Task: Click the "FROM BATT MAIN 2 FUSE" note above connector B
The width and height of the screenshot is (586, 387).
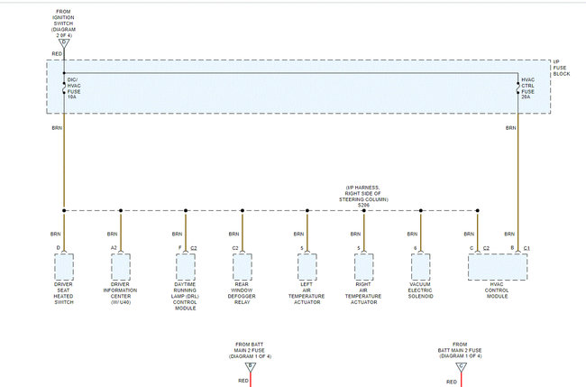Action: pos(250,350)
